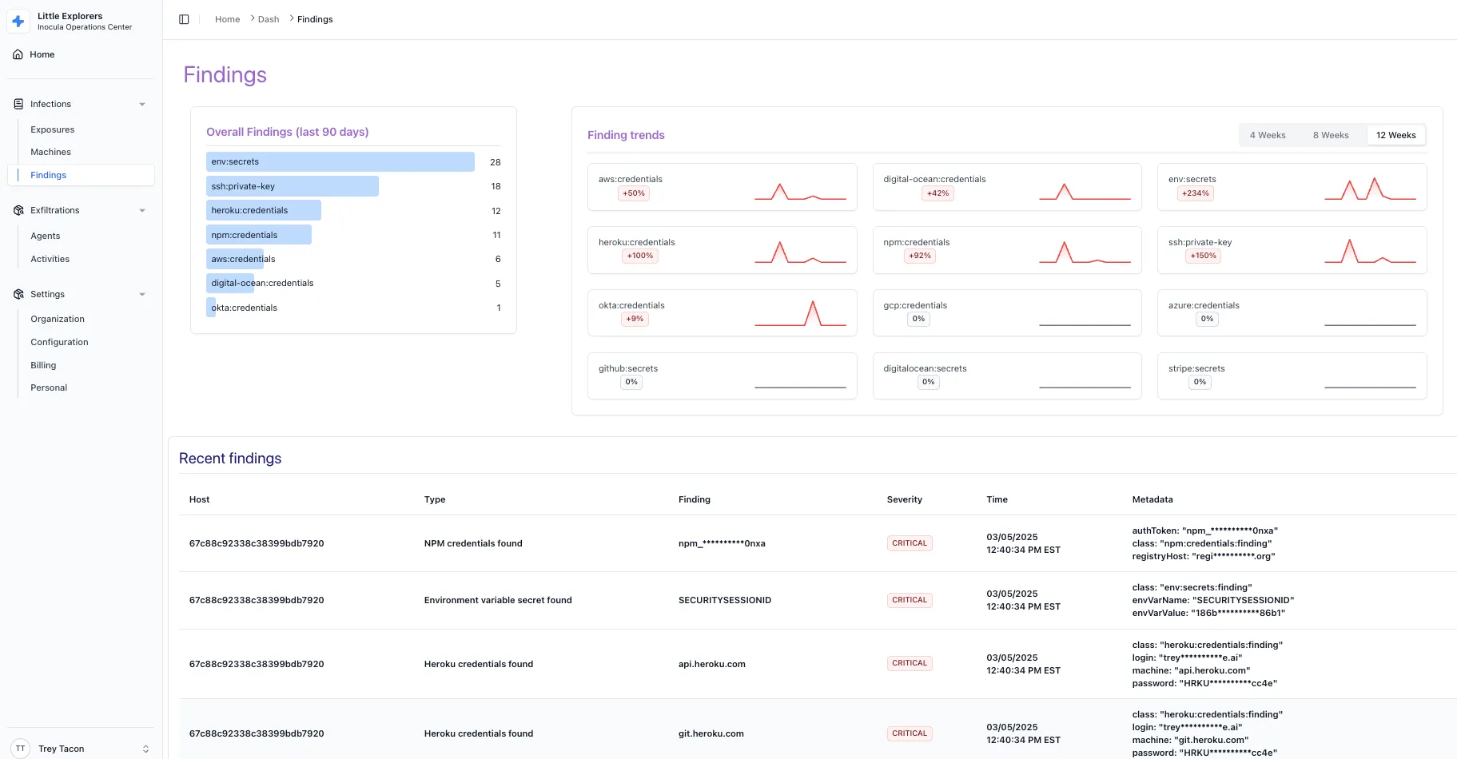Switch trends to 8 Weeks
The image size is (1457, 759).
point(1330,135)
